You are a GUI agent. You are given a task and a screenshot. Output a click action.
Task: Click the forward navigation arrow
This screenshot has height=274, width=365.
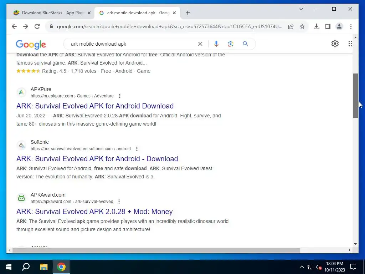pyautogui.click(x=26, y=26)
